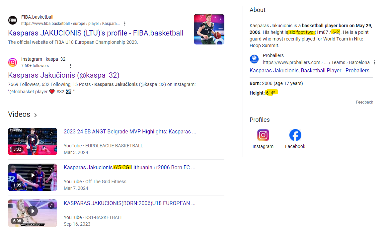Viewport: 386px width, 229px height.
Task: Open Kasparas Jakucionis 6'5 CG Lithuania video title
Action: tap(129, 168)
